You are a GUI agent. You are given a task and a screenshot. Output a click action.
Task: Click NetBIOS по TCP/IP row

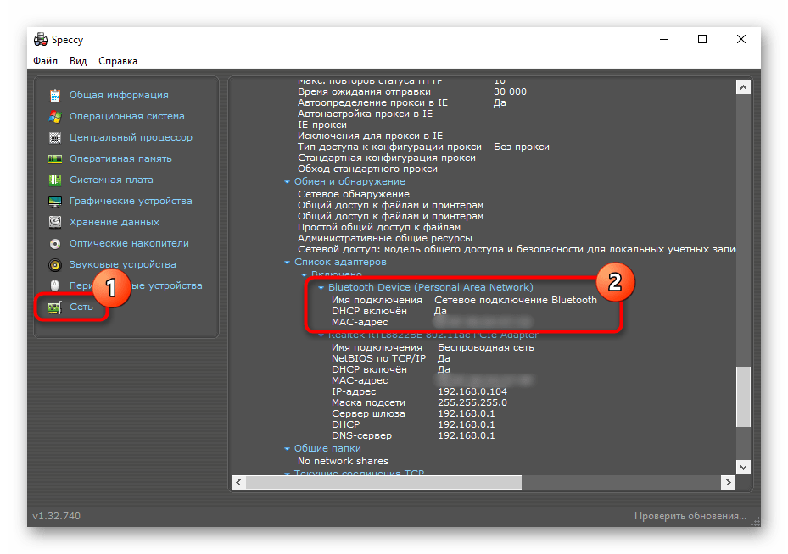point(391,358)
